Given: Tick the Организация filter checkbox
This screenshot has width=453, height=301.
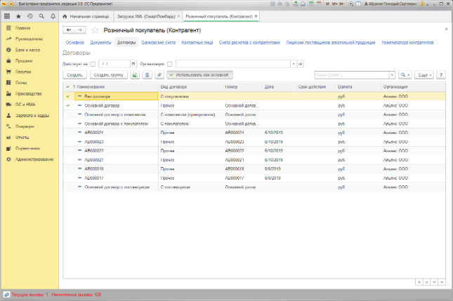Looking at the screenshot, I should (x=169, y=64).
